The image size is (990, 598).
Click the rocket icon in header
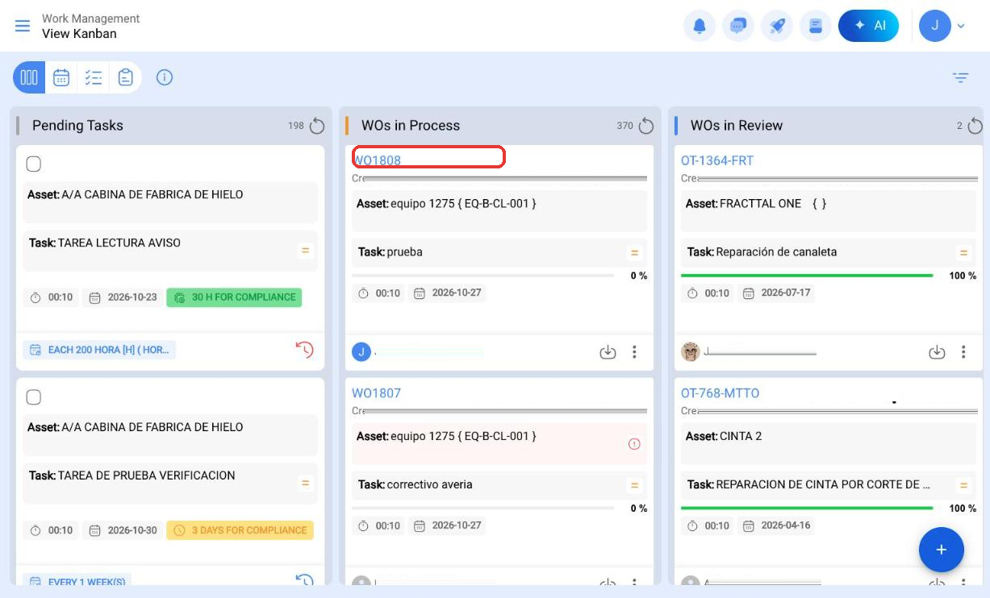tap(777, 26)
